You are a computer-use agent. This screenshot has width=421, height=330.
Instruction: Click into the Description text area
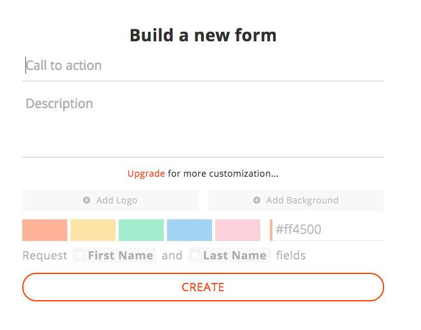203,124
